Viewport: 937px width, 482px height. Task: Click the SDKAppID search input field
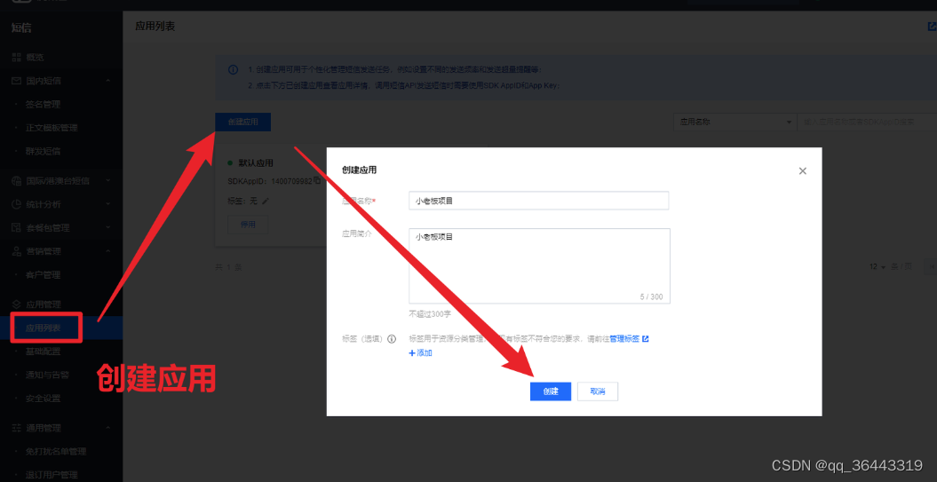point(867,122)
